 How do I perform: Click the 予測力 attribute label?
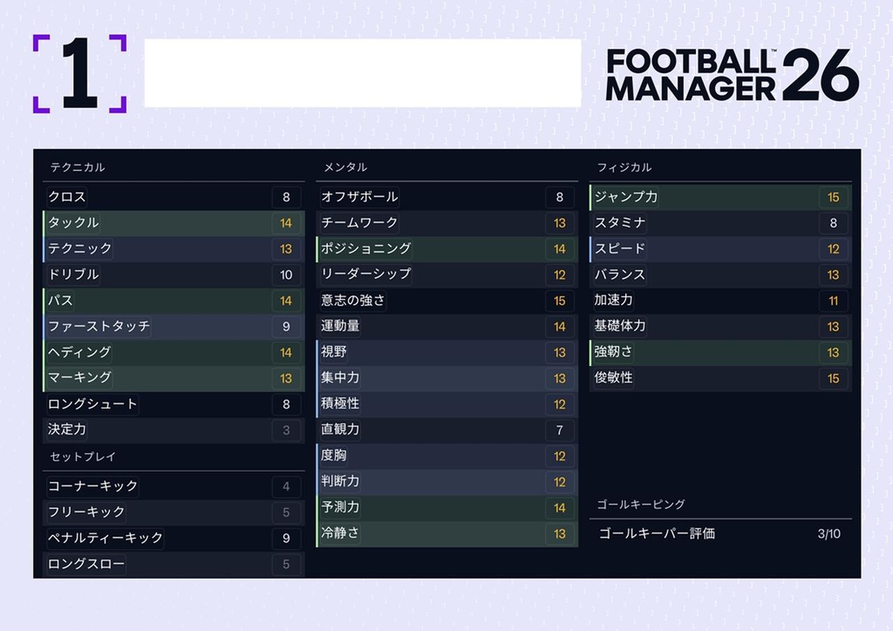[x=340, y=508]
